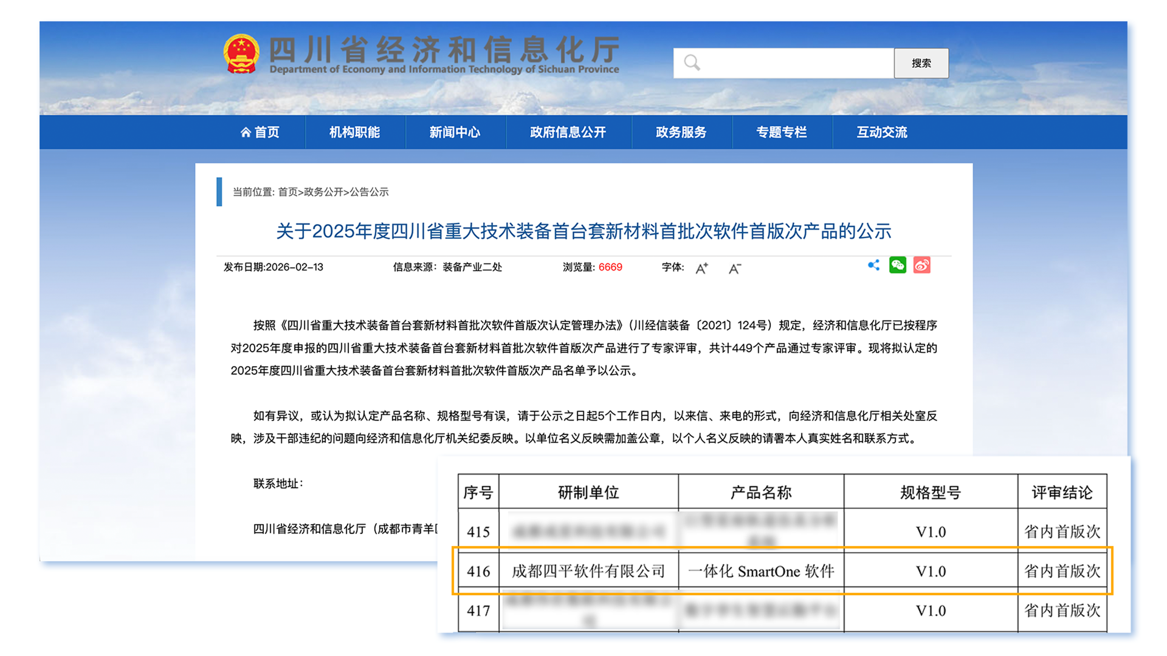This screenshot has height=656, width=1167.
Task: Click the article title about 2025年度 首版次产品的公示
Action: coord(583,231)
